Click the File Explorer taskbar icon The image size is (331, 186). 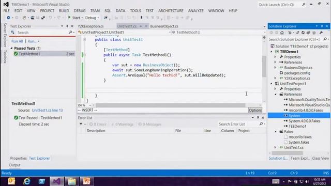click(x=72, y=181)
